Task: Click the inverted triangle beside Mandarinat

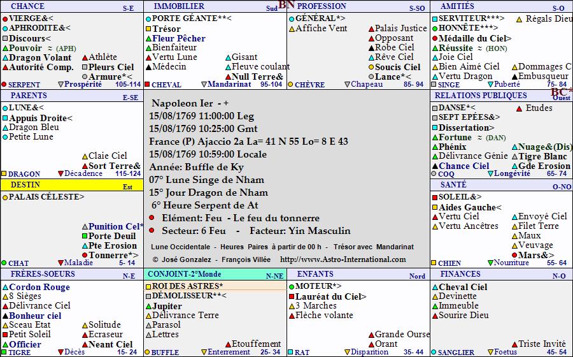Action: (x=204, y=84)
